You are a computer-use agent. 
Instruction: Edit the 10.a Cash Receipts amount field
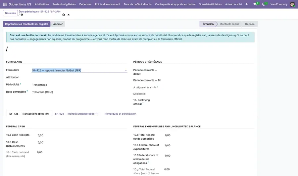click(x=40, y=135)
